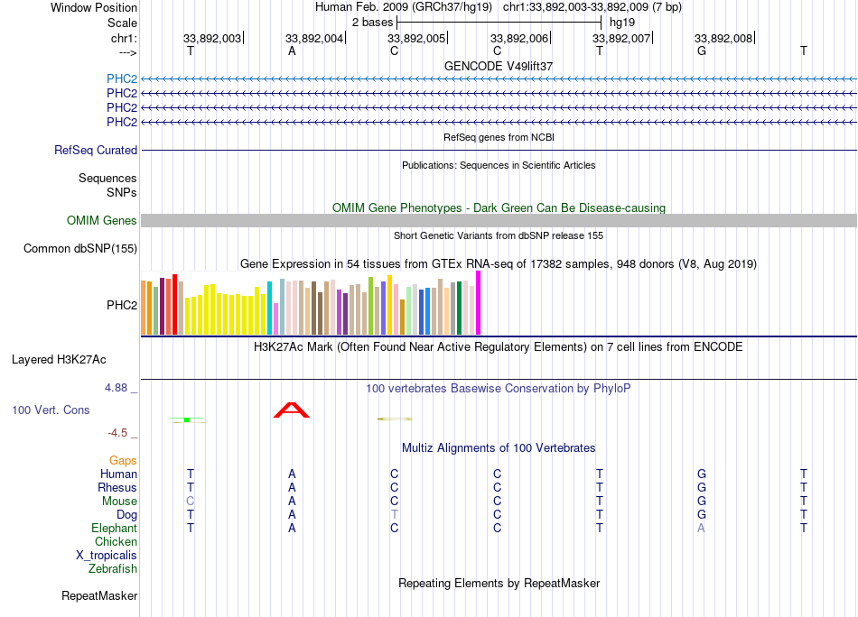Click the 33,892,003 position label

click(211, 38)
